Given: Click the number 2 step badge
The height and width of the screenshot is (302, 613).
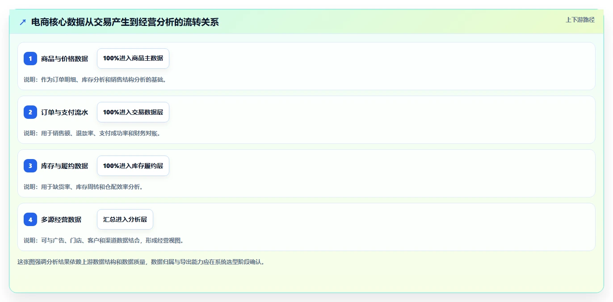Looking at the screenshot, I should click(x=30, y=112).
